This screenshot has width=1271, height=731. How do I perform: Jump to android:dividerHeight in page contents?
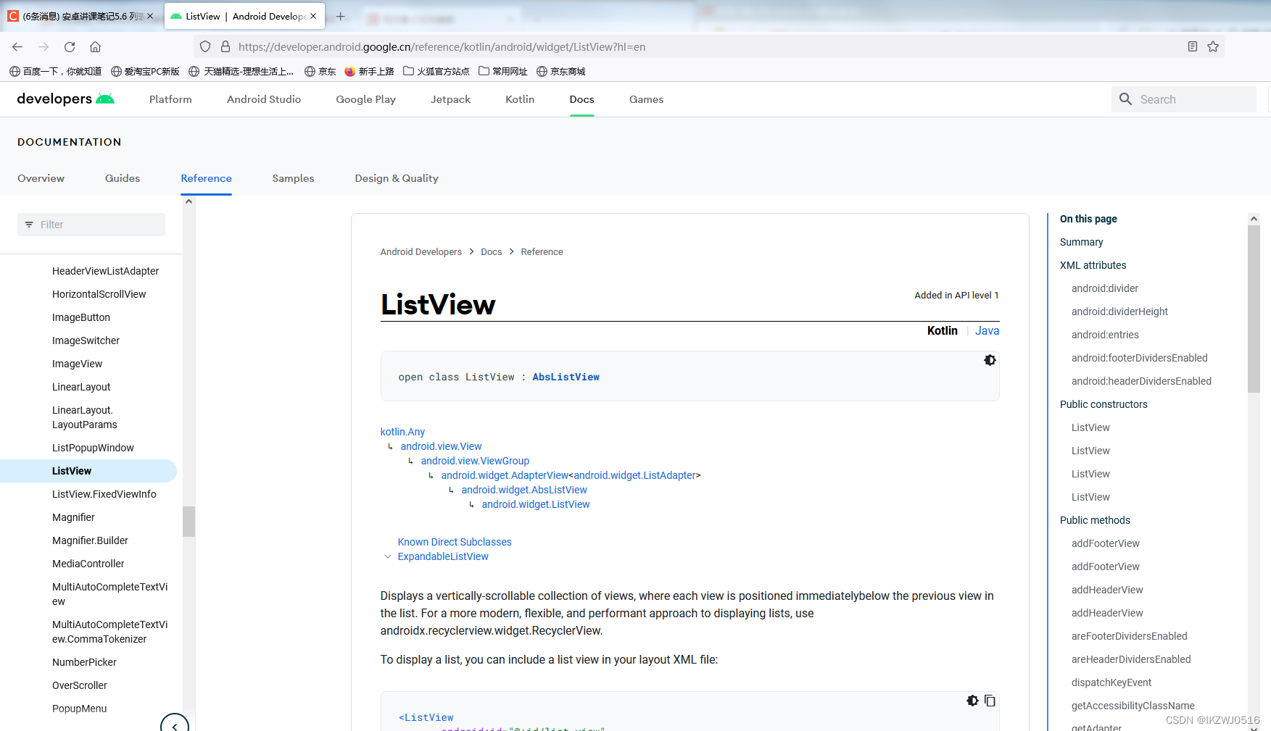1119,312
